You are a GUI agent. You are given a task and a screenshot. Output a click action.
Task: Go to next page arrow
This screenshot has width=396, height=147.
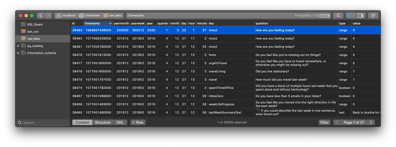[x=371, y=122]
